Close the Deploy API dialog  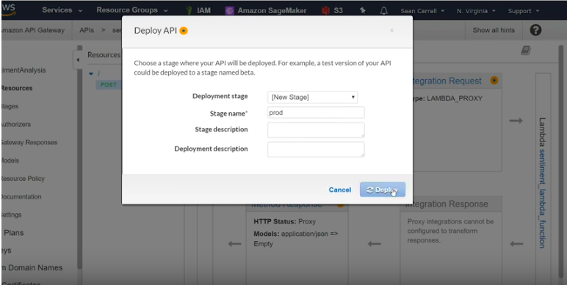[x=391, y=31]
